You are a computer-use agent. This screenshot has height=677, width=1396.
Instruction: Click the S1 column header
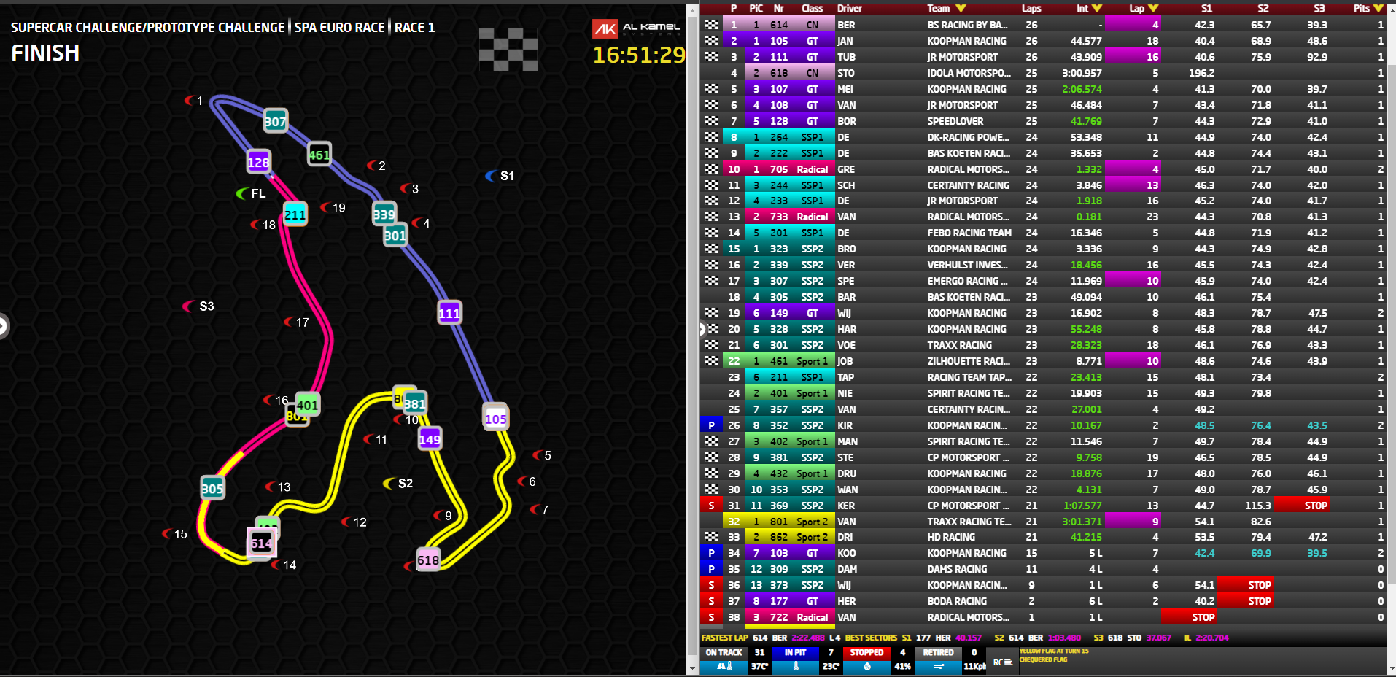coord(1207,9)
